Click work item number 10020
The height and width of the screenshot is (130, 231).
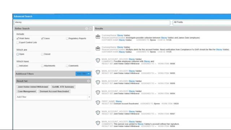176,104
